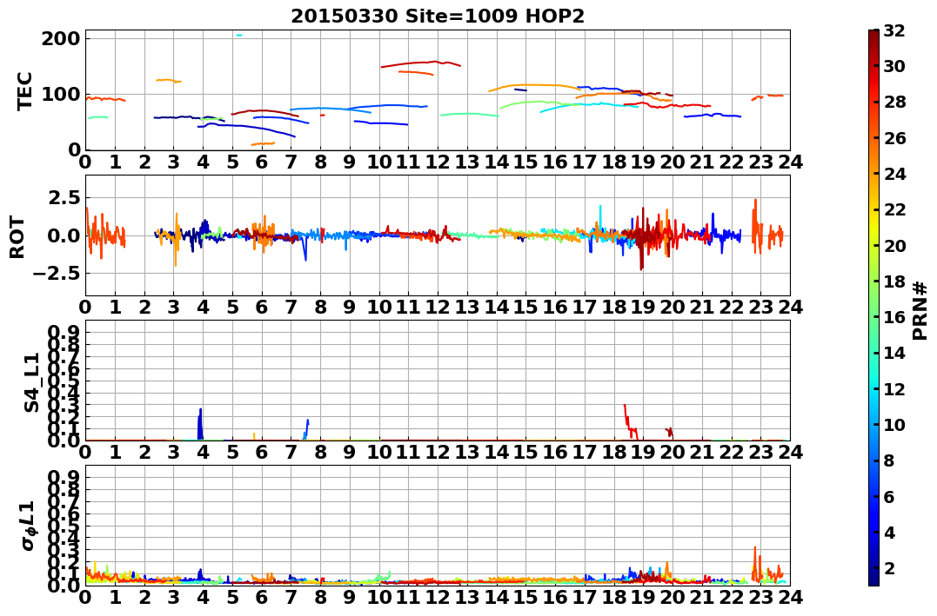The image size is (937, 616).
Task: Select the ROT y-axis label
Action: pyautogui.click(x=17, y=237)
